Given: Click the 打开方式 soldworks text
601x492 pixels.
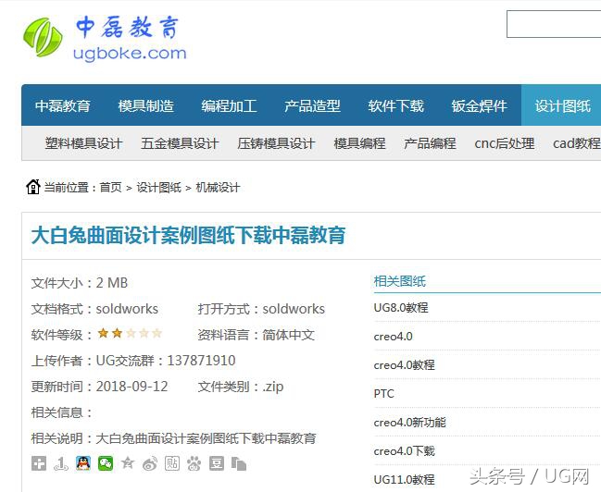Looking at the screenshot, I should click(261, 309).
